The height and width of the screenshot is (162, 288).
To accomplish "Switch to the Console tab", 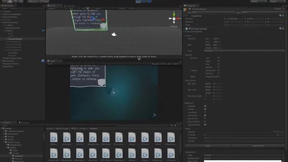I will [24, 122].
